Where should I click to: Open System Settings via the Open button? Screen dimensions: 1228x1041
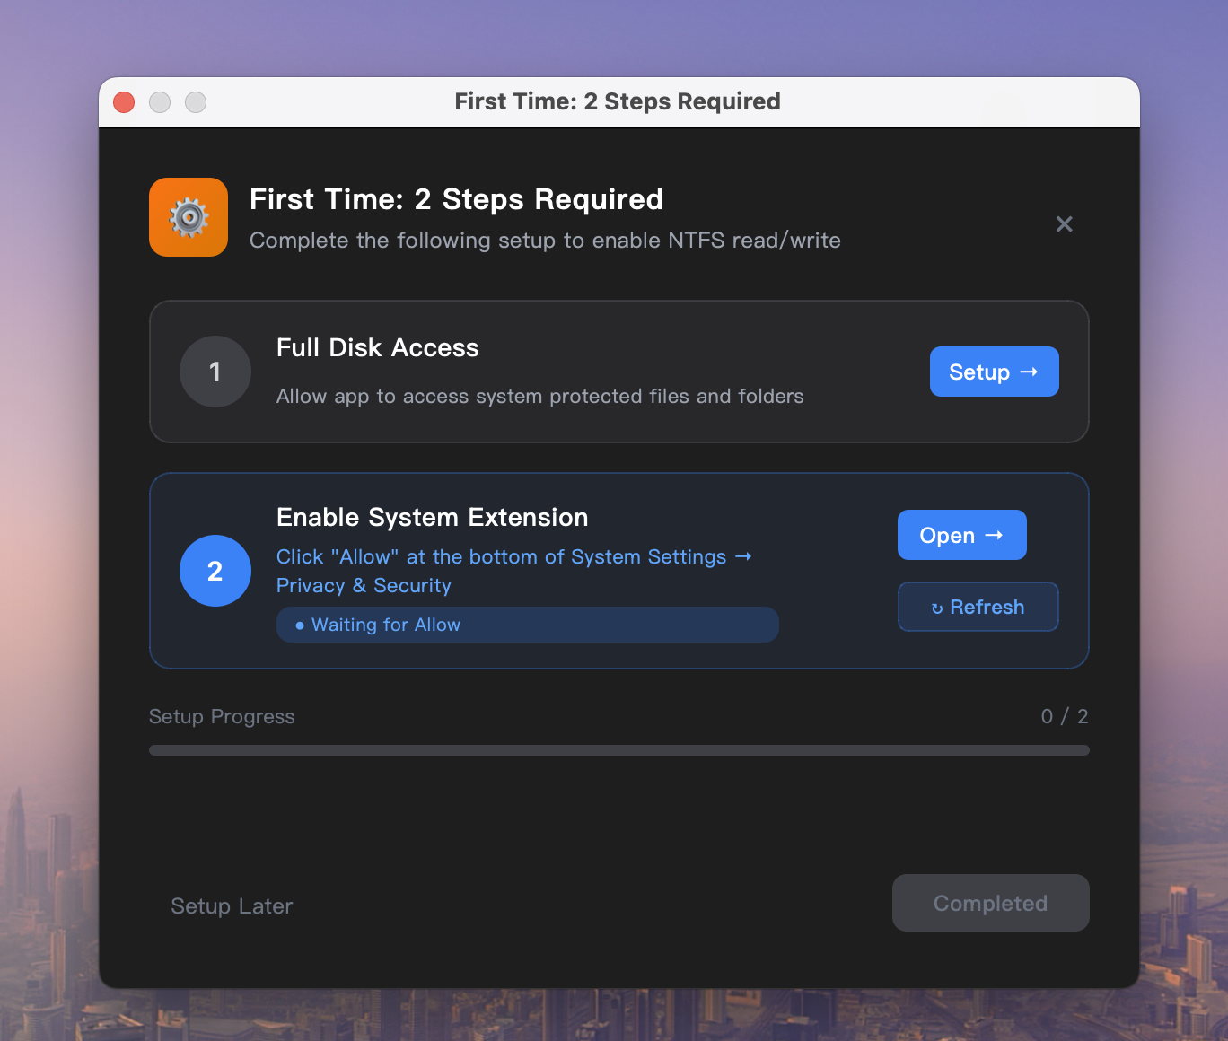point(961,534)
